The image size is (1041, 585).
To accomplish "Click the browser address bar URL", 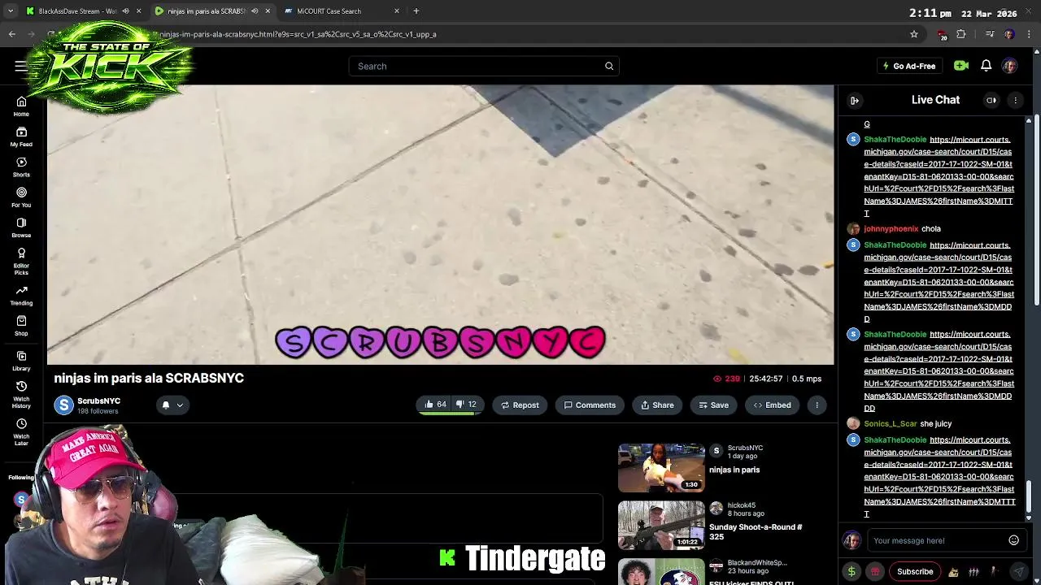I will tap(298, 34).
